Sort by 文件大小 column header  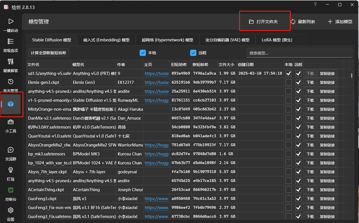click(227, 65)
